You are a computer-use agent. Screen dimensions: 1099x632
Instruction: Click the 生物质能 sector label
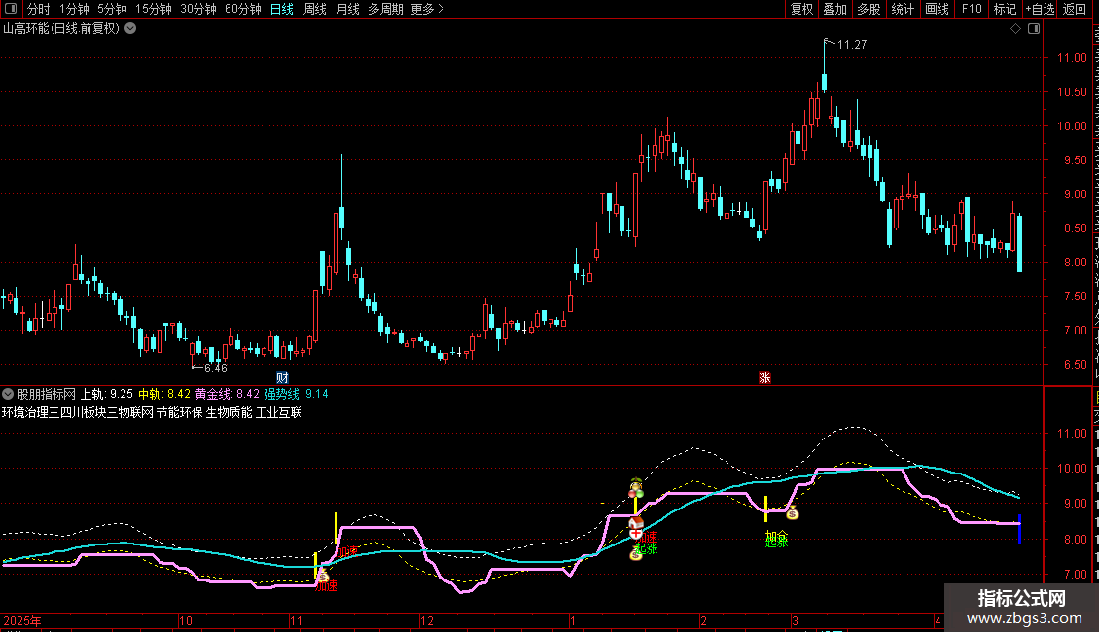230,412
